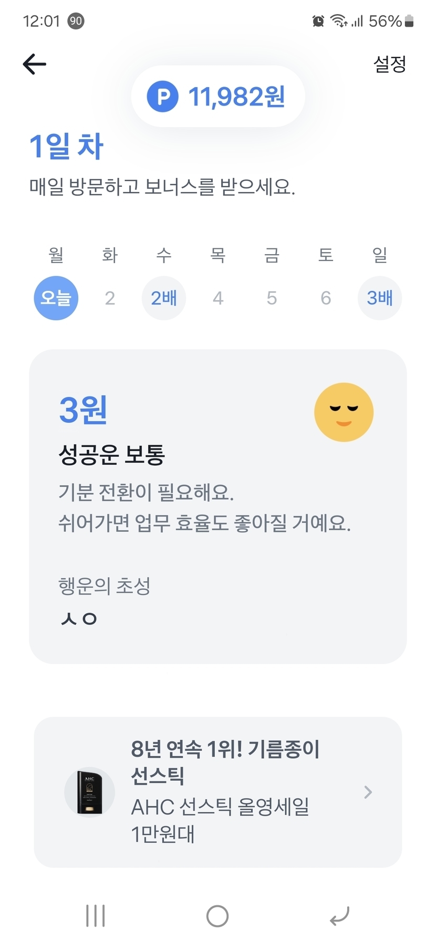Tap the sleepy emoji face icon

pos(344,412)
